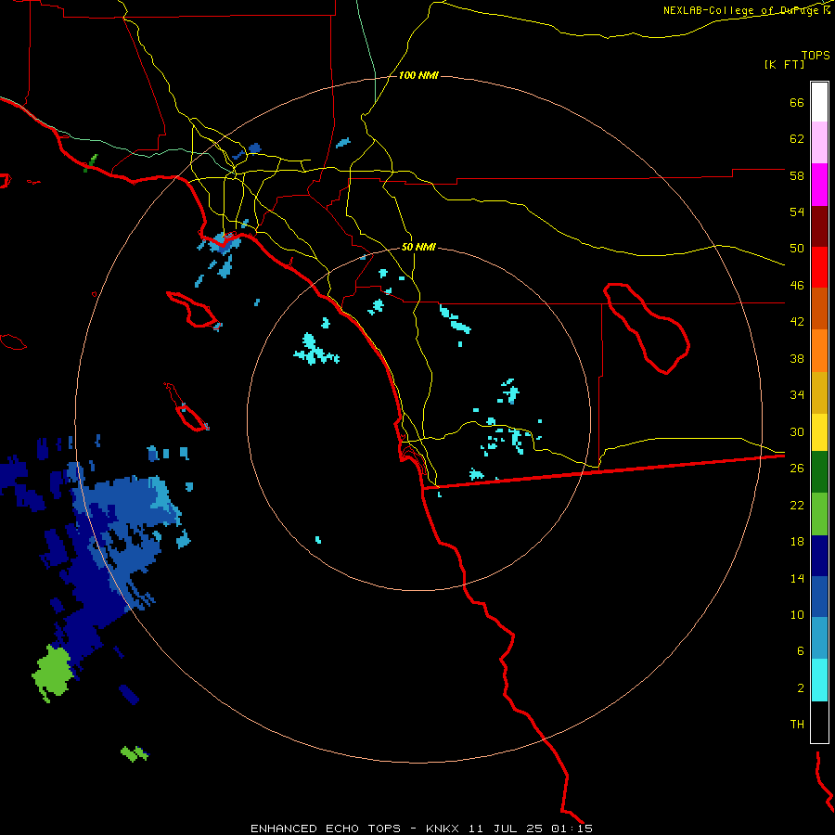This screenshot has height=835, width=835.
Task: Click the light green legend swatch
Action: [819, 514]
